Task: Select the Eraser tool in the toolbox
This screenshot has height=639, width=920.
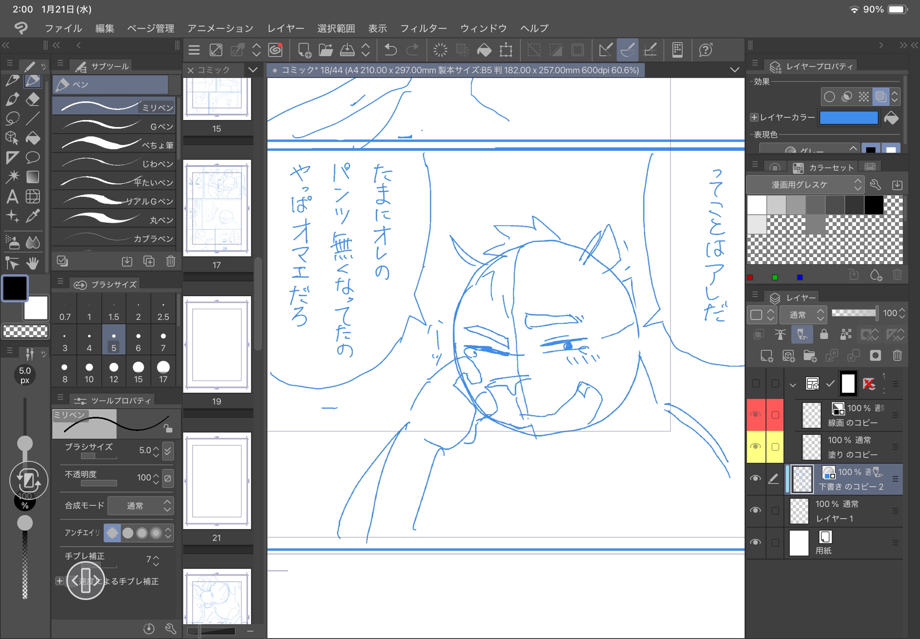Action: tap(33, 99)
